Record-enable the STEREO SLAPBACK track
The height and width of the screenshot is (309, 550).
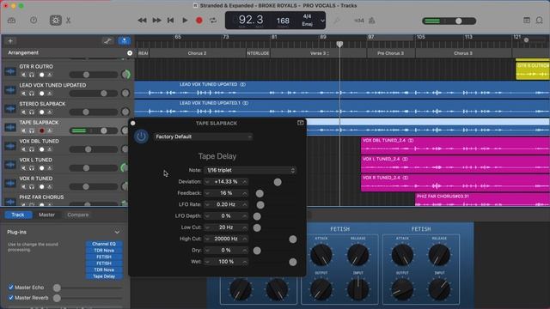(x=42, y=112)
